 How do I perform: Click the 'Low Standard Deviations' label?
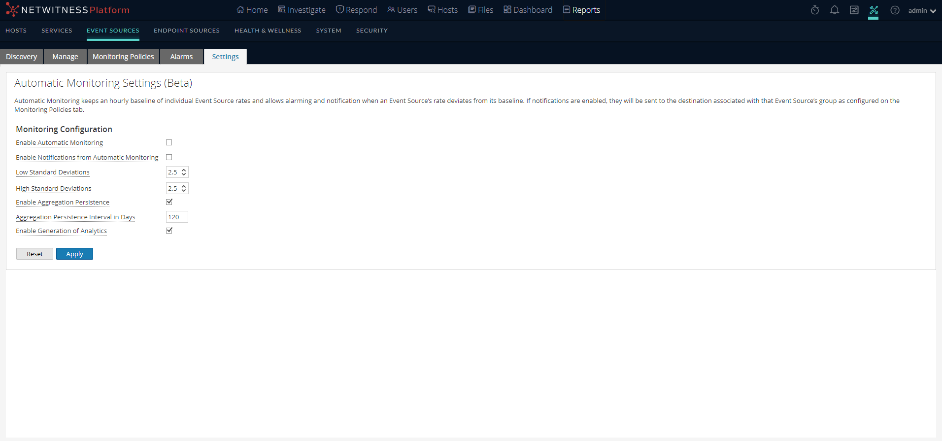pyautogui.click(x=53, y=172)
